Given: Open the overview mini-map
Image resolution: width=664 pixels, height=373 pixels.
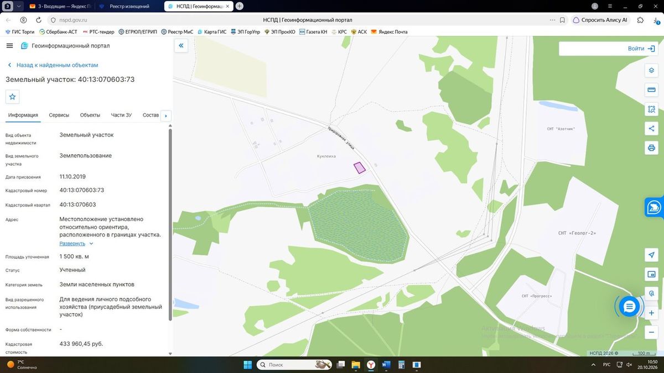Looking at the screenshot, I should tap(651, 274).
